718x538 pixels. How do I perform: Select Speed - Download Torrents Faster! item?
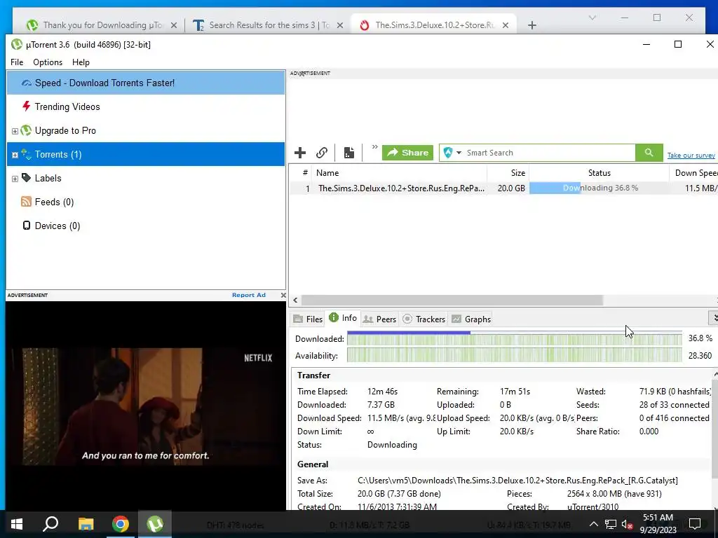(146, 83)
